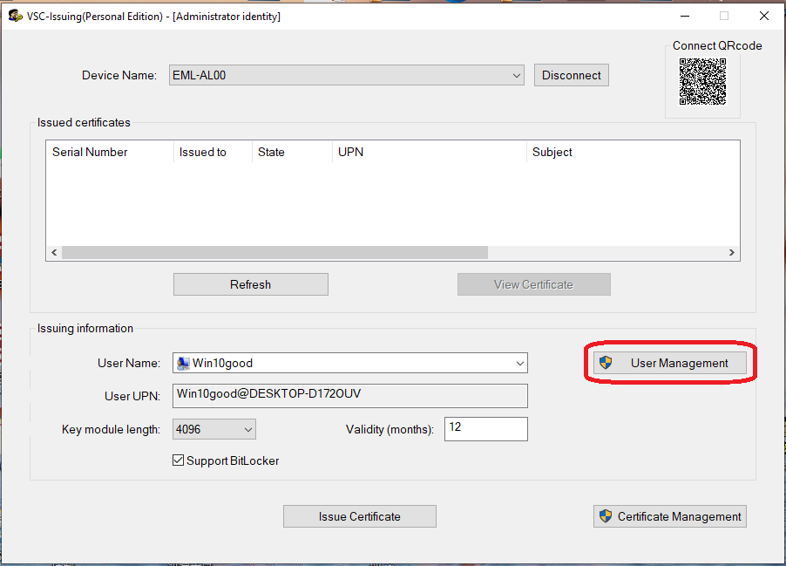Click the Connect QRcode image

click(x=702, y=82)
